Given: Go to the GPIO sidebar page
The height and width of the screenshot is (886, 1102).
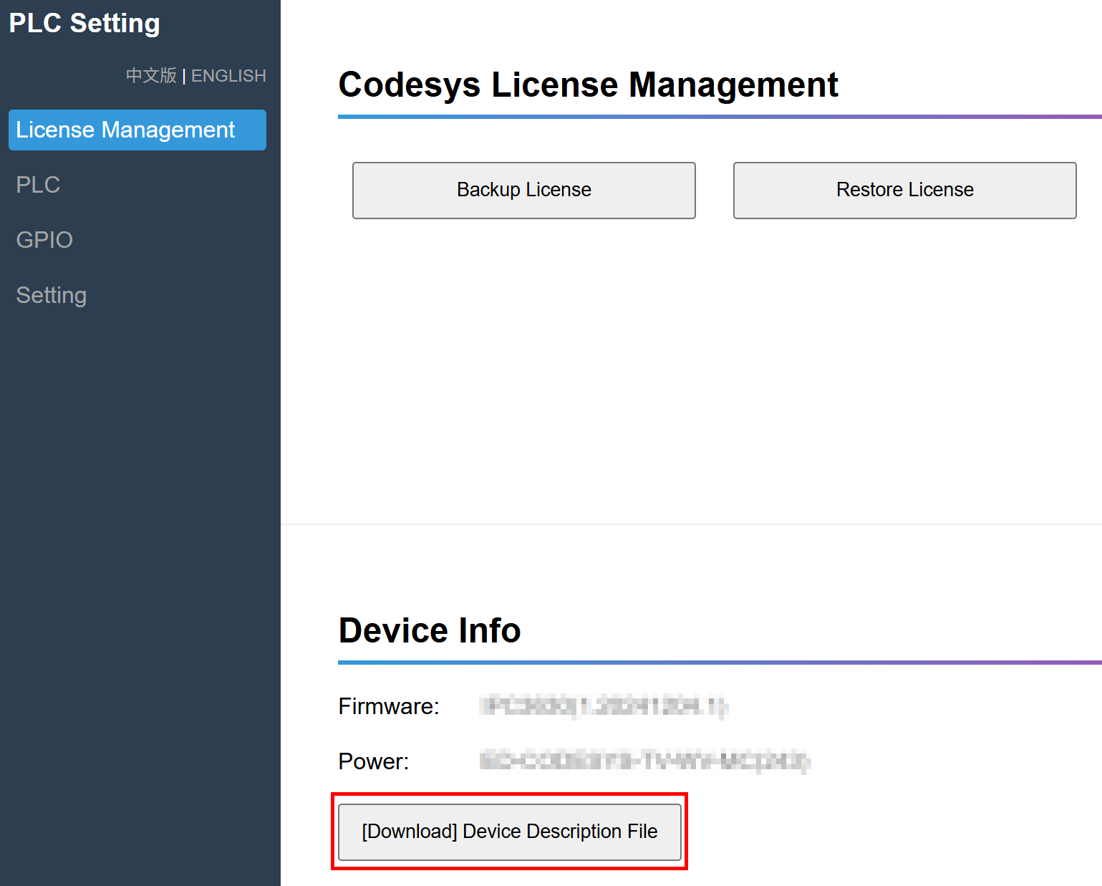Looking at the screenshot, I should tap(44, 240).
